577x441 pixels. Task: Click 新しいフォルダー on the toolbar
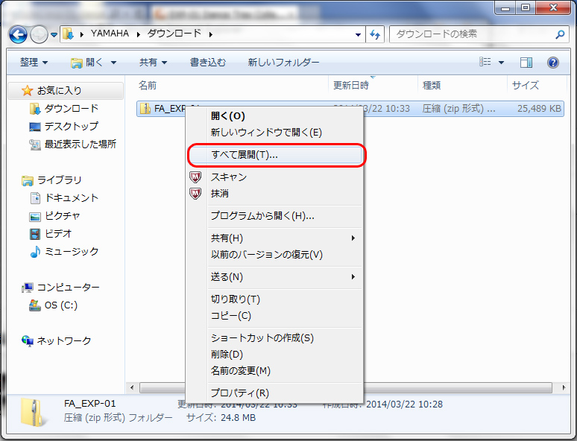[283, 62]
